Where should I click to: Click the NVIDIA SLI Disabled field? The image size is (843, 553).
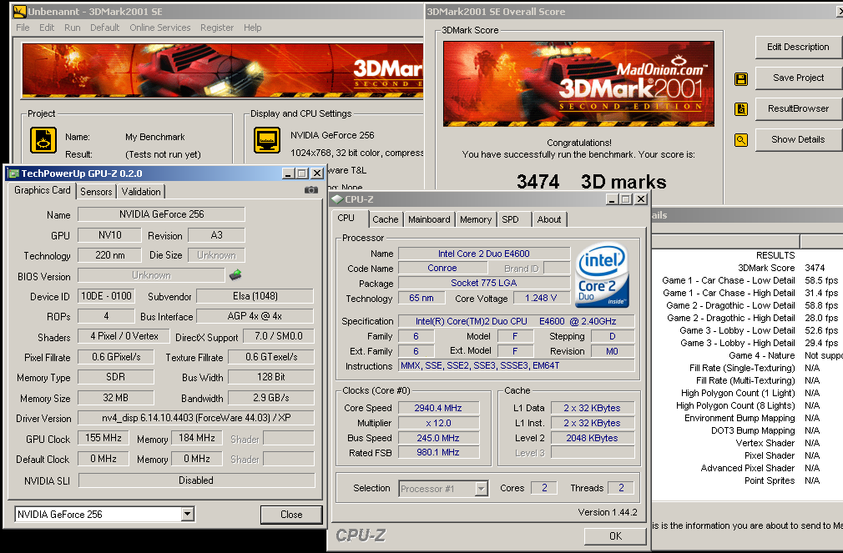coord(196,480)
